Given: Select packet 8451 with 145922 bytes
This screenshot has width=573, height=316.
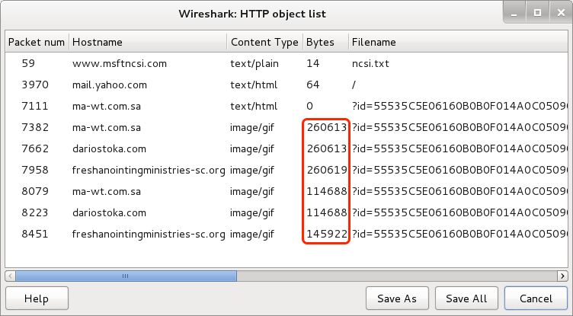Looking at the screenshot, I should (x=286, y=234).
